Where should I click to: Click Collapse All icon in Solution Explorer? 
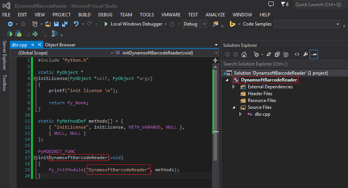277,54
